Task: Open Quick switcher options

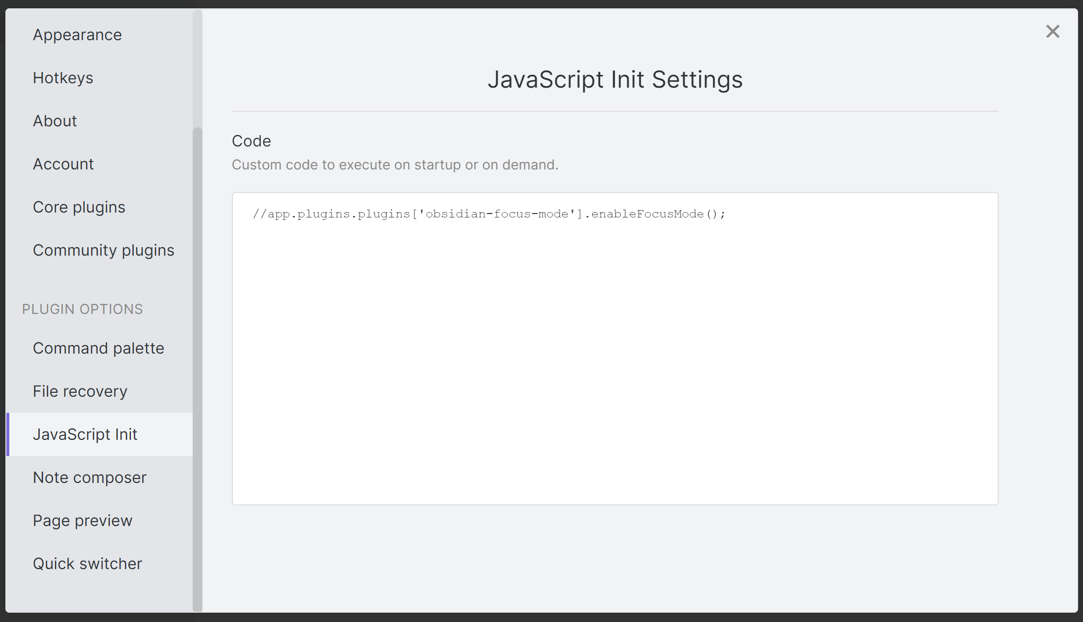Action: tap(87, 564)
